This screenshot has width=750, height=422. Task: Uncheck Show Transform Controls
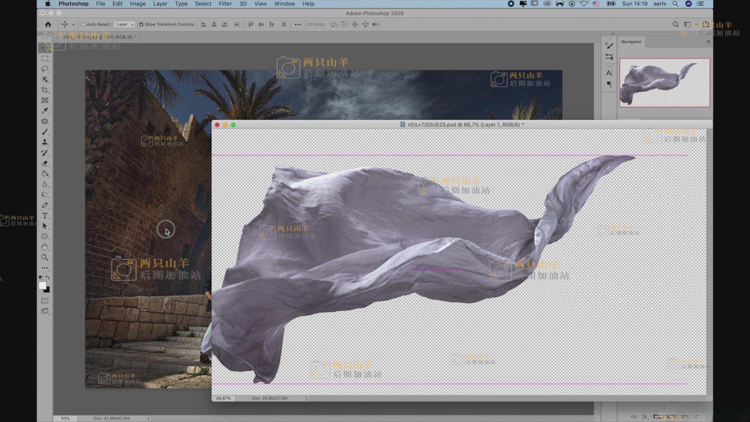[x=141, y=24]
